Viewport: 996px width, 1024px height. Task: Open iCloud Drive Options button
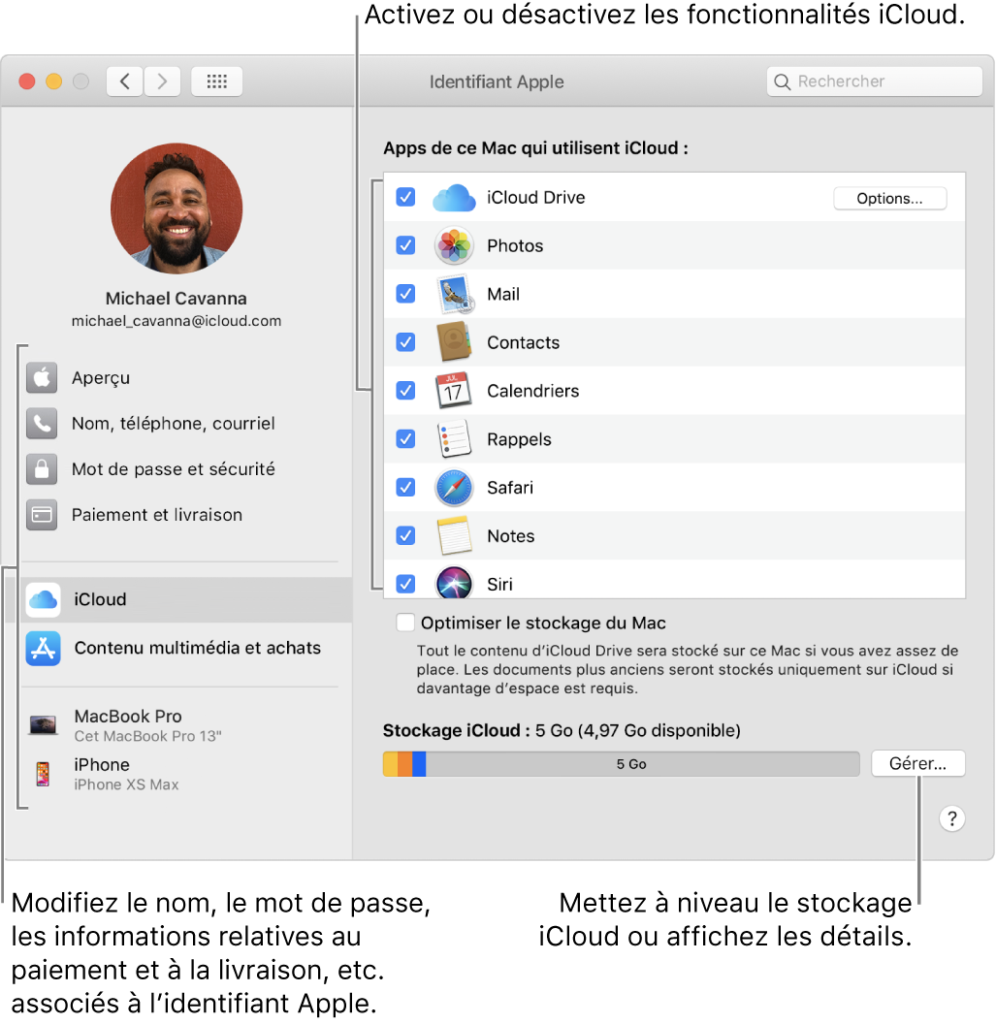(x=889, y=199)
